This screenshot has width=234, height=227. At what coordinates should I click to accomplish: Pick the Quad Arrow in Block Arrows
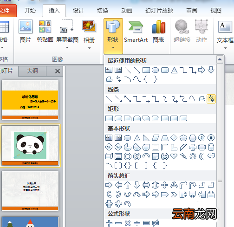[164, 185]
